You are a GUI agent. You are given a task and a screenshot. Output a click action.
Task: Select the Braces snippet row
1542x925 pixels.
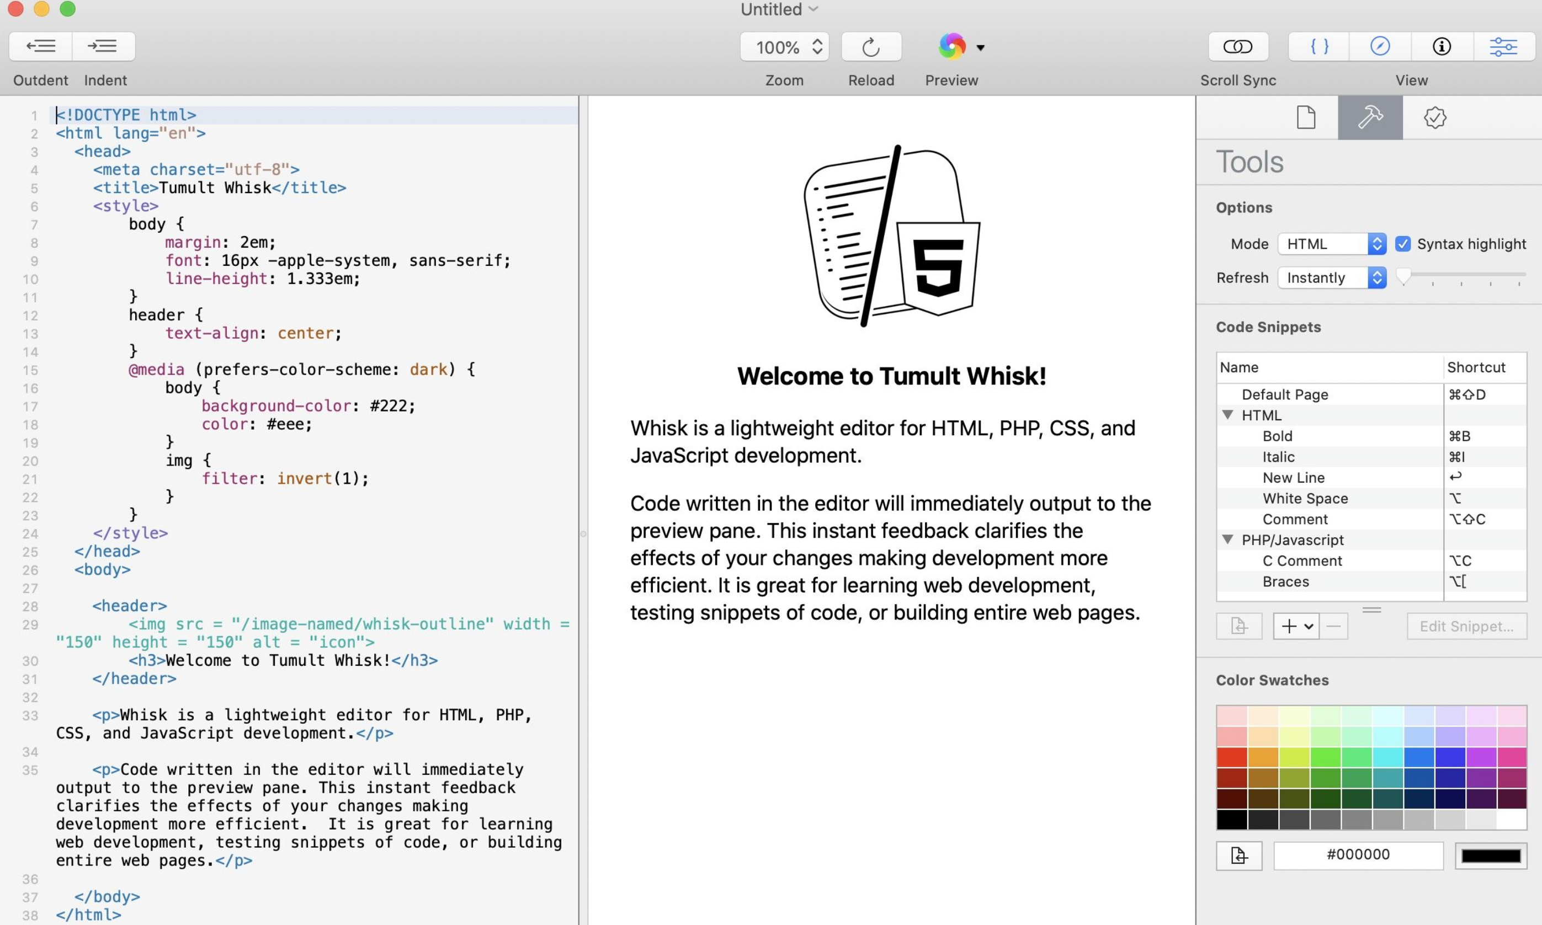tap(1371, 581)
